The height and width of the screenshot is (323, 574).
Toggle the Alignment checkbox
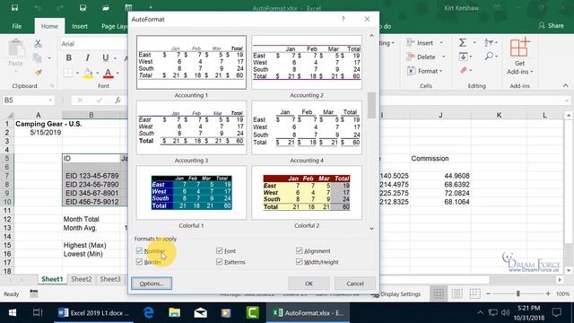(299, 251)
